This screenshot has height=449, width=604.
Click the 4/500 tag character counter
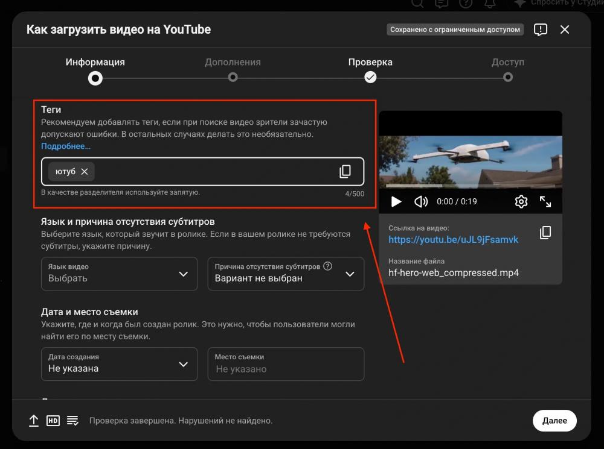point(355,193)
